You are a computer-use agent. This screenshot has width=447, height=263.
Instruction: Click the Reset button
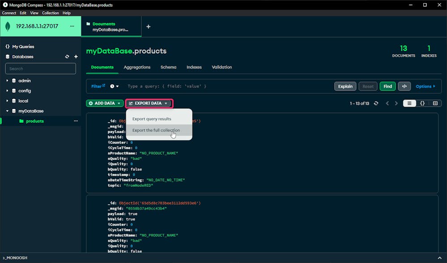click(x=368, y=86)
